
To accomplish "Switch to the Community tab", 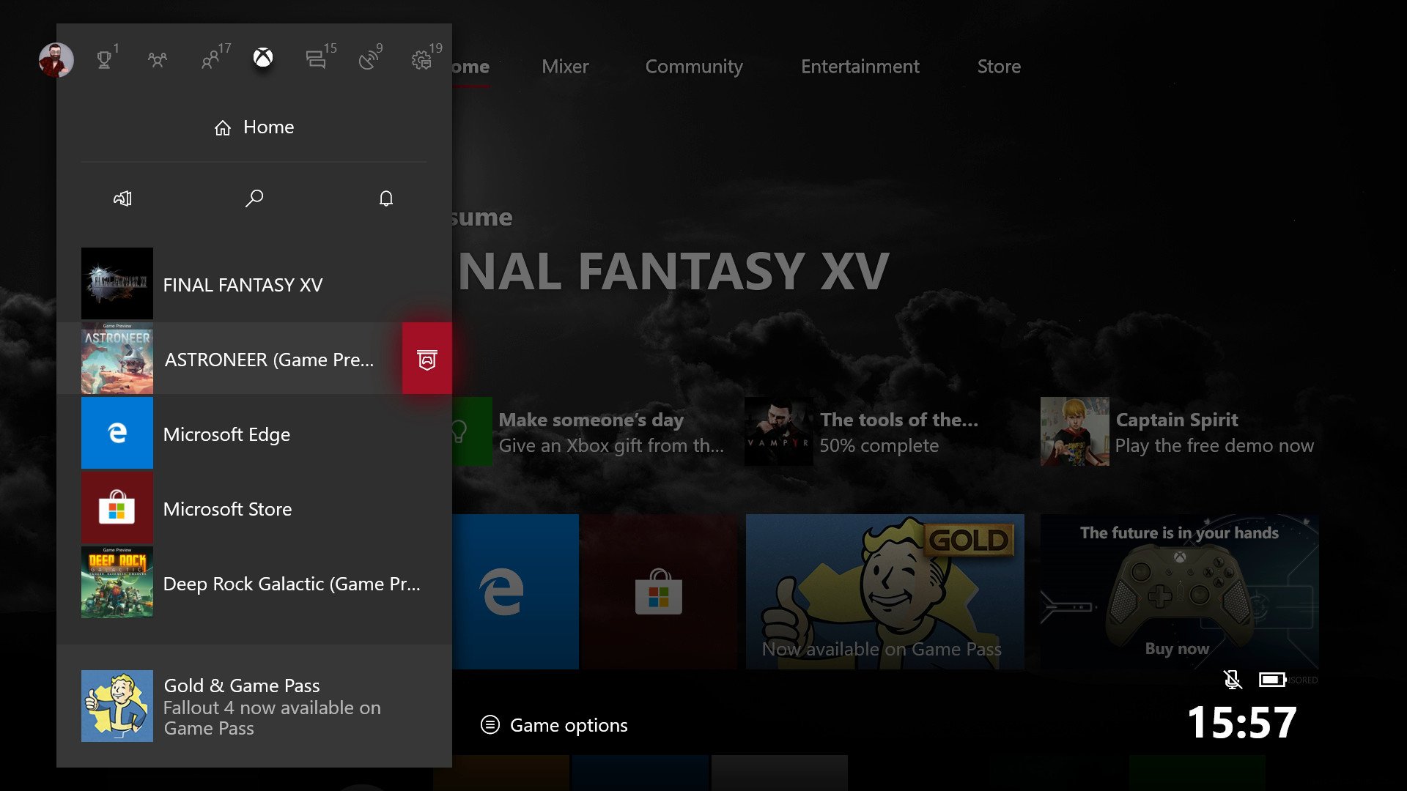I will pos(694,67).
